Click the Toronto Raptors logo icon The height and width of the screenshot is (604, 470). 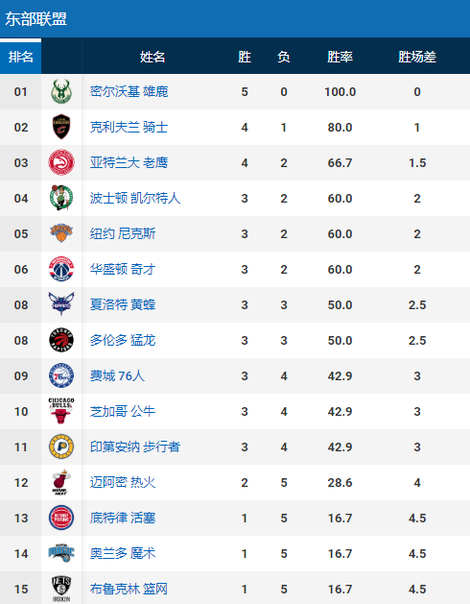click(61, 340)
